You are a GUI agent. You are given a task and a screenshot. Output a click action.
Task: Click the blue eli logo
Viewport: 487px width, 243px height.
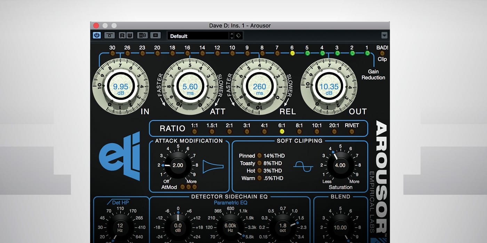pos(120,156)
